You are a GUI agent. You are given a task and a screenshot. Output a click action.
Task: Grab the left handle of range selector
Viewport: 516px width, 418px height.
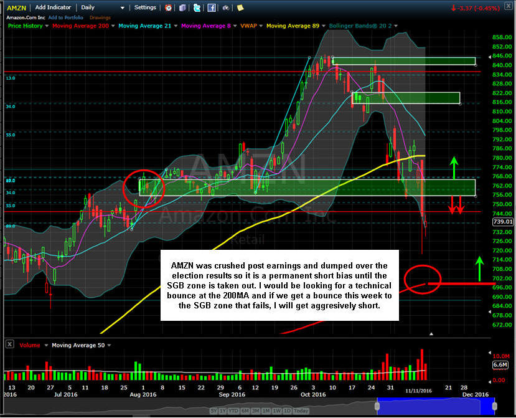pyautogui.click(x=377, y=406)
